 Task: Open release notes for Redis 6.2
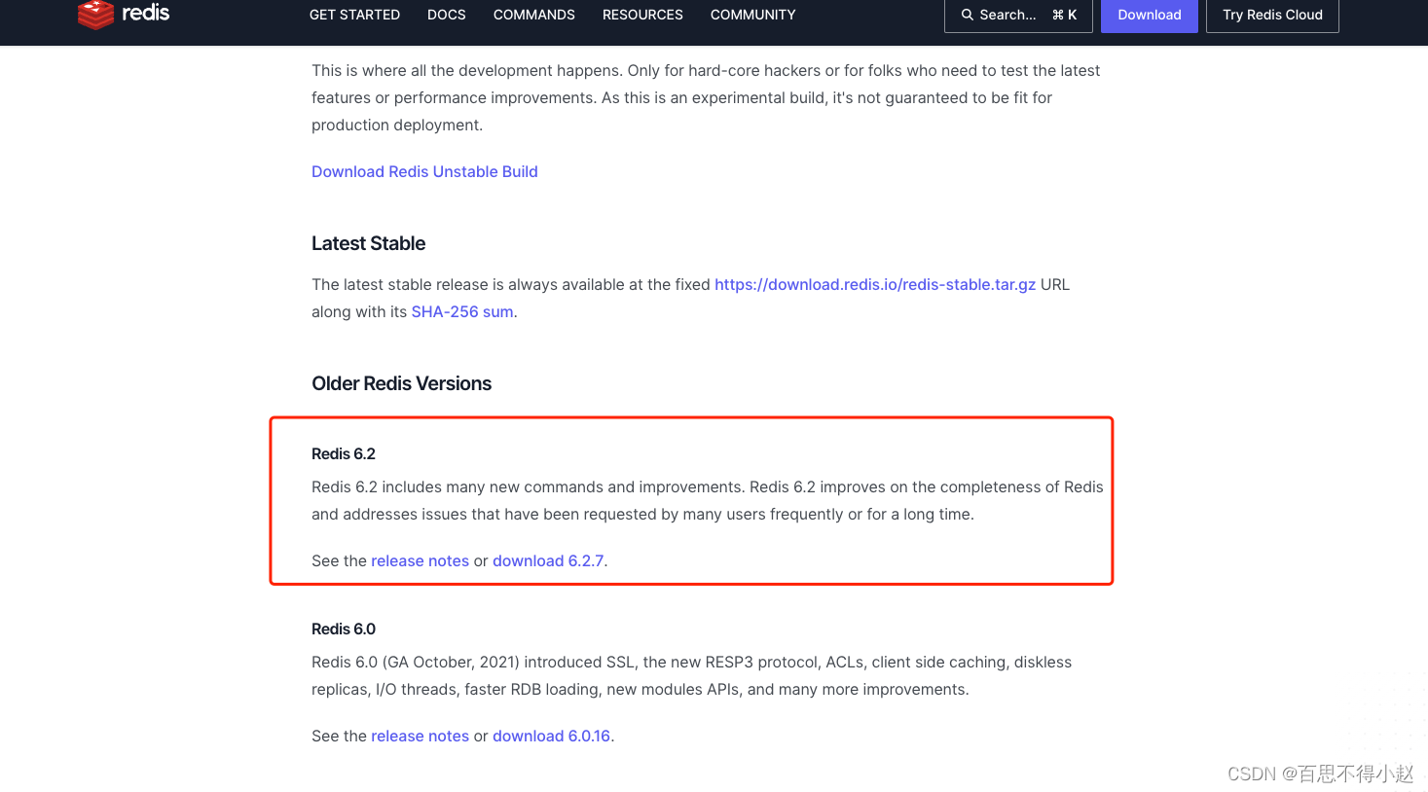point(420,560)
